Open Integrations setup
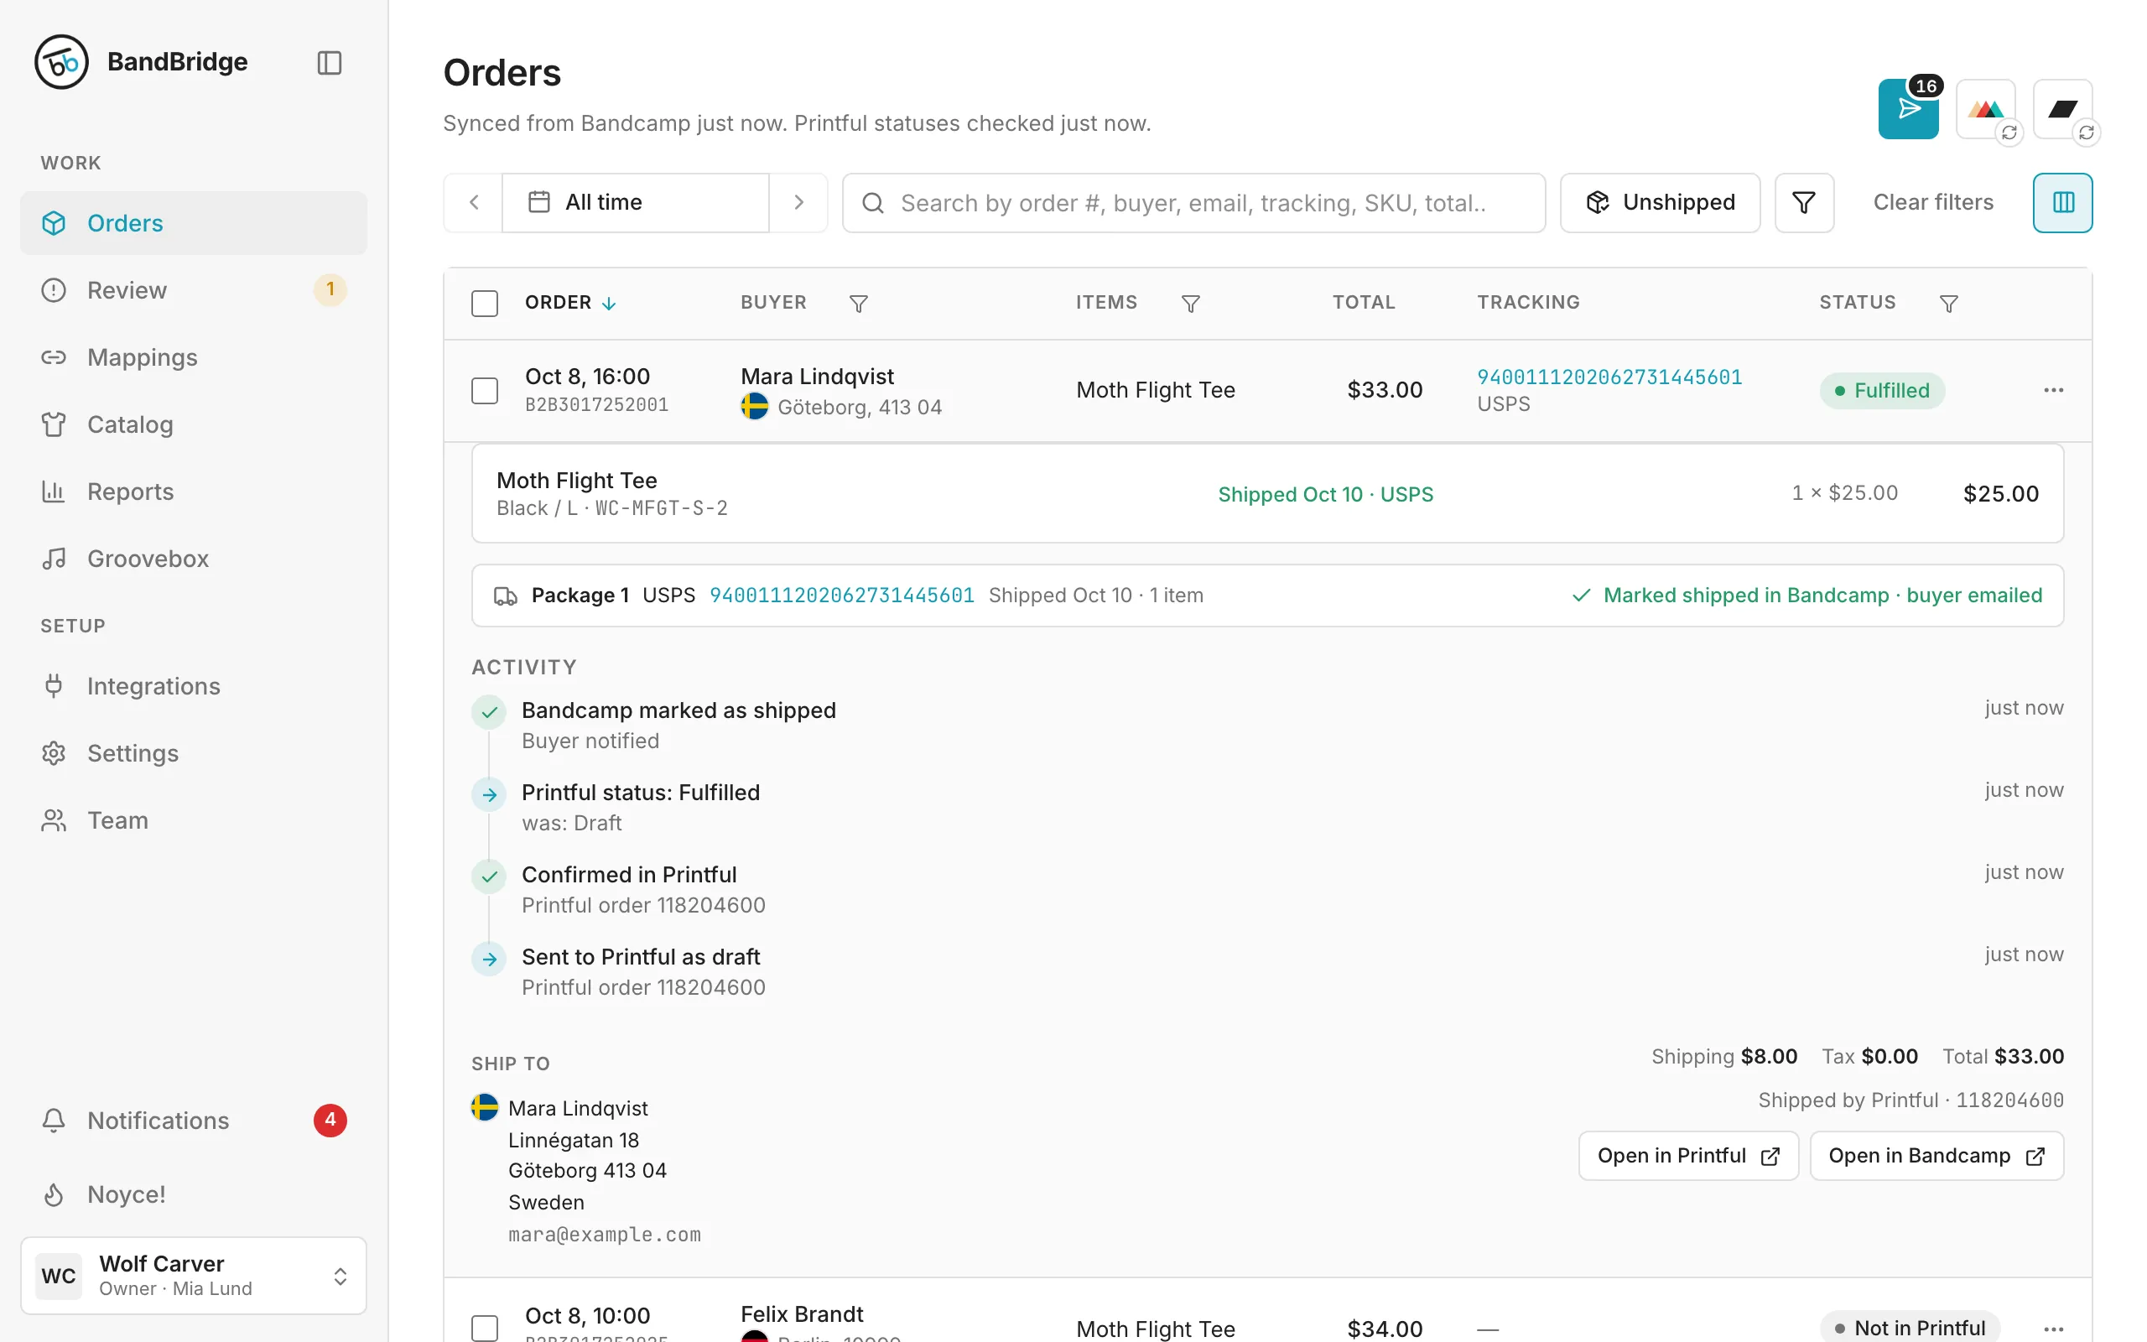This screenshot has height=1342, width=2147. click(x=194, y=686)
